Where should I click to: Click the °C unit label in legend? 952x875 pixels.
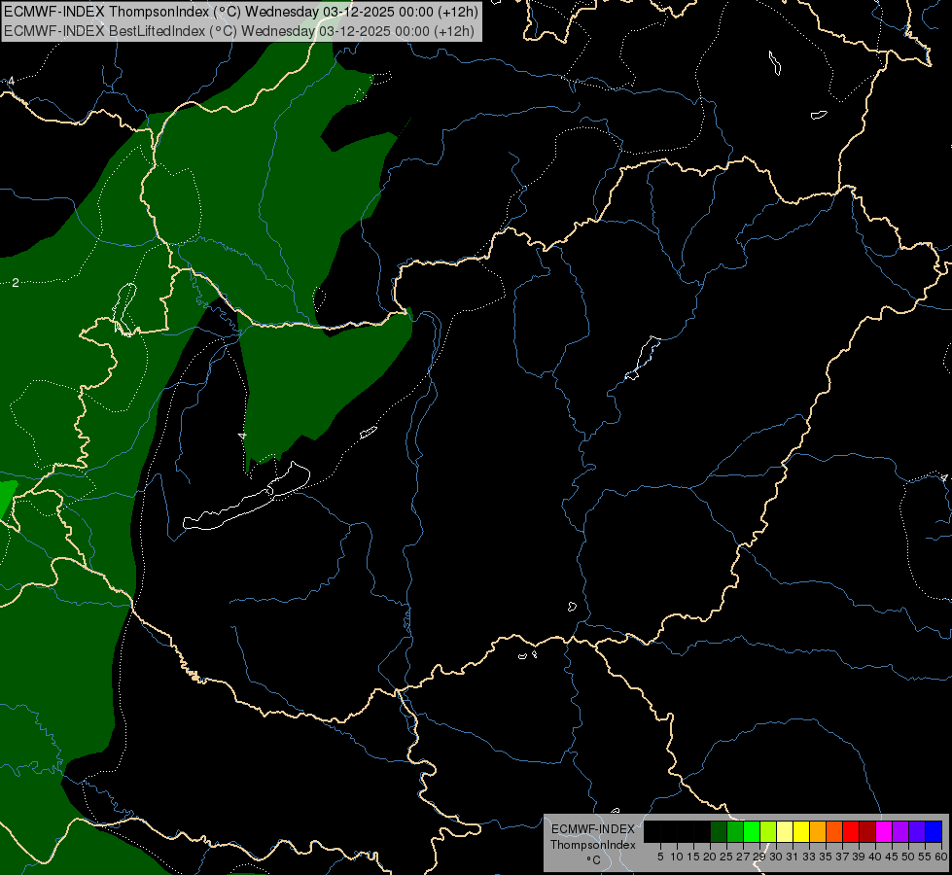(594, 860)
